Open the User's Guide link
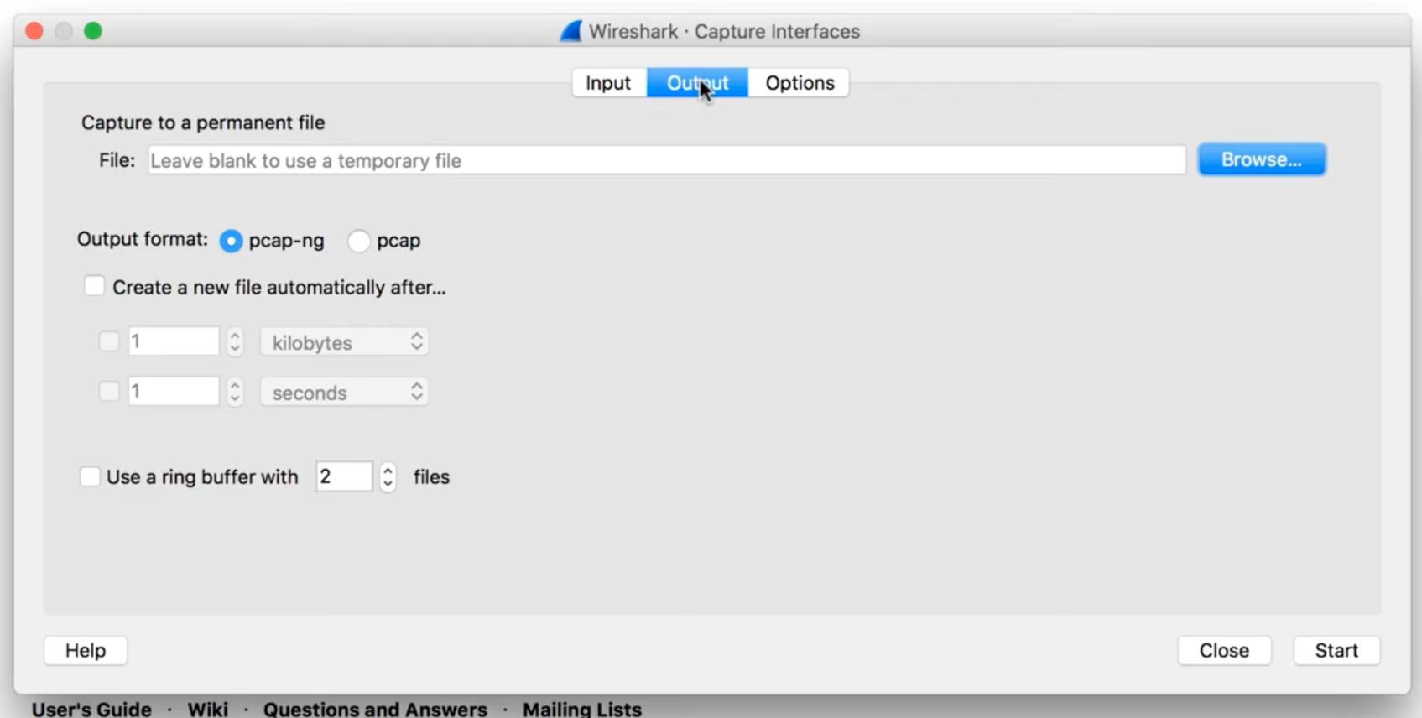This screenshot has height=718, width=1422. (91, 709)
